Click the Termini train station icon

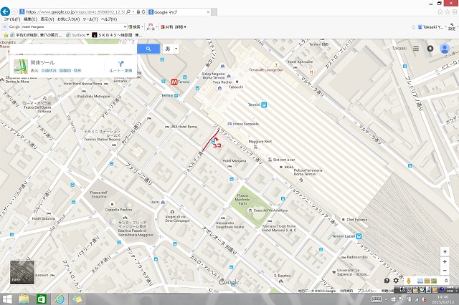click(264, 105)
